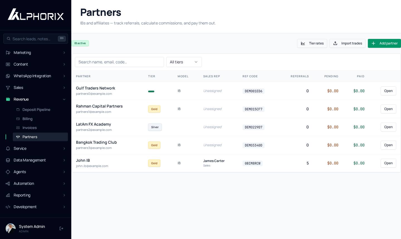Open Invoices in the sidebar
The width and height of the screenshot is (401, 239).
click(40, 128)
